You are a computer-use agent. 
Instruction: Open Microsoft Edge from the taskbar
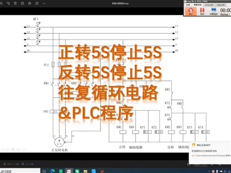click(x=52, y=171)
